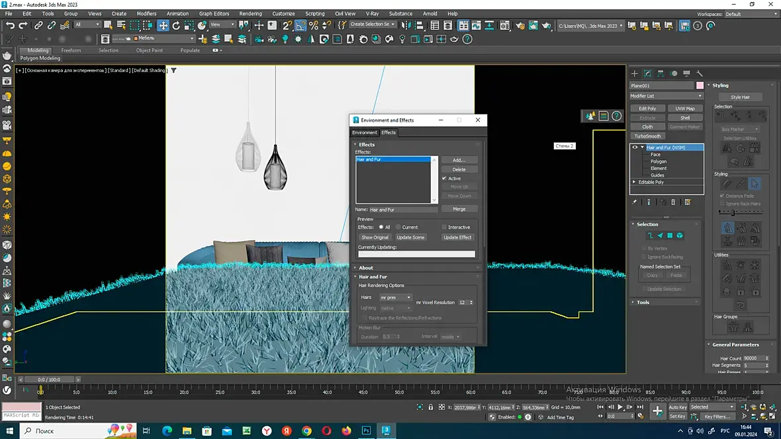Image resolution: width=781 pixels, height=439 pixels.
Task: Open the Modifier List dropdown
Action: pos(666,96)
